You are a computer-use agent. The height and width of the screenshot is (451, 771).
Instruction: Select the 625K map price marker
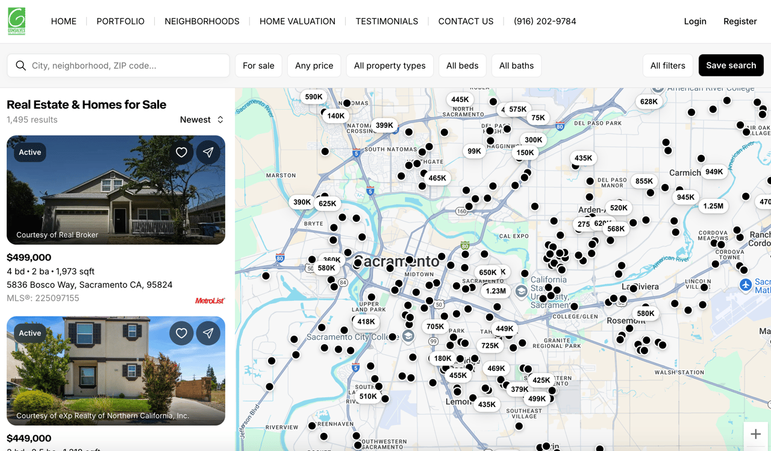tap(328, 204)
